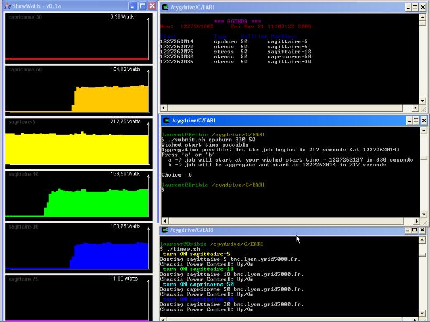Viewport: 430px width, 322px height.
Task: Click the scroll down arrow in the timer.sh terminal
Action: [422, 314]
